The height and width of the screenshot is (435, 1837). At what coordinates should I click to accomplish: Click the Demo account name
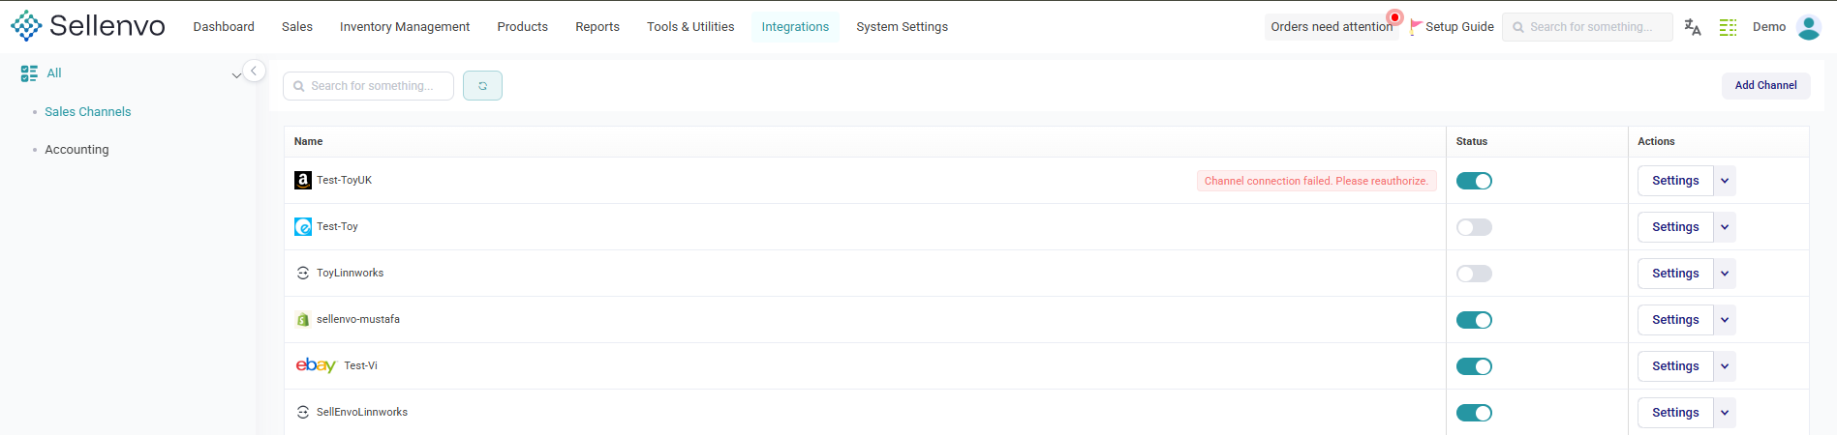(1769, 27)
